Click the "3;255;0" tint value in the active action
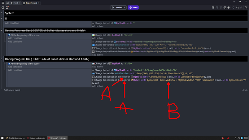The height and width of the screenshot is (140, 249). (x=128, y=64)
